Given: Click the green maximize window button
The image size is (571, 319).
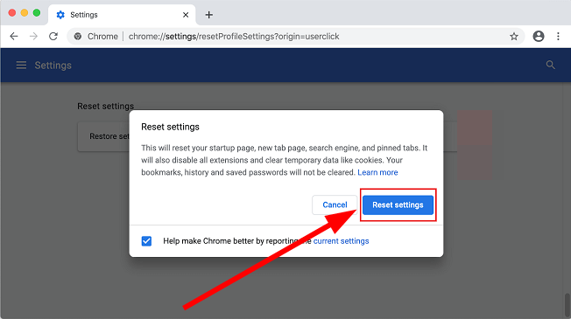Looking at the screenshot, I should (x=37, y=13).
